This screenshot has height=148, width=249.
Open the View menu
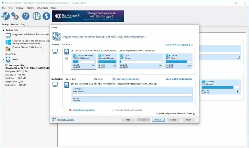[x=11, y=8]
